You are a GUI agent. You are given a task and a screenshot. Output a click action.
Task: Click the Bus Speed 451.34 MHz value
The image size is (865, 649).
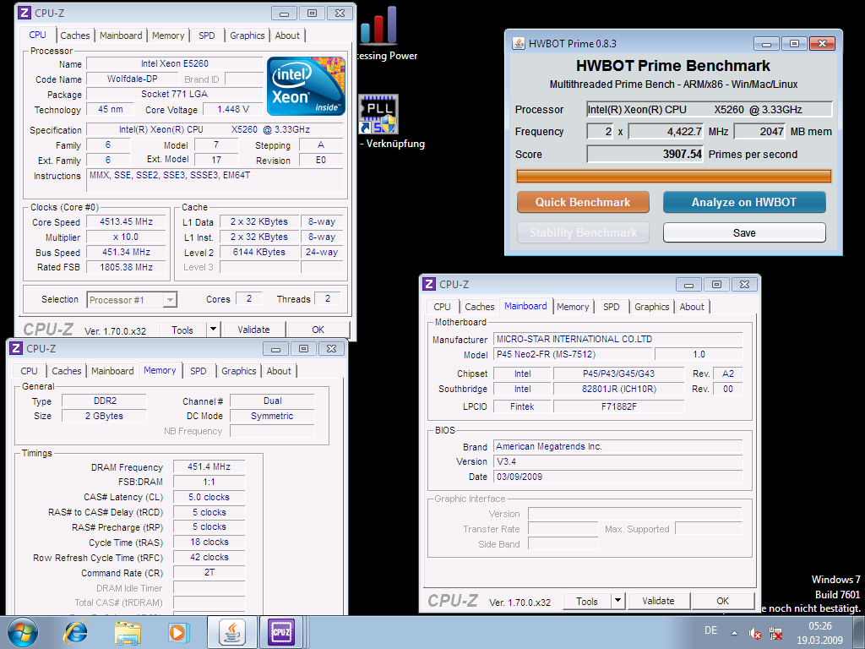127,252
